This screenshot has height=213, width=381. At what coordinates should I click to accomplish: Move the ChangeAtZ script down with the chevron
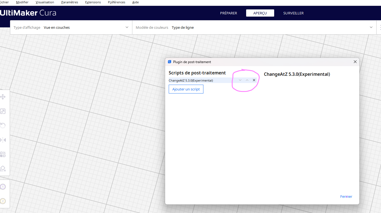tap(240, 80)
